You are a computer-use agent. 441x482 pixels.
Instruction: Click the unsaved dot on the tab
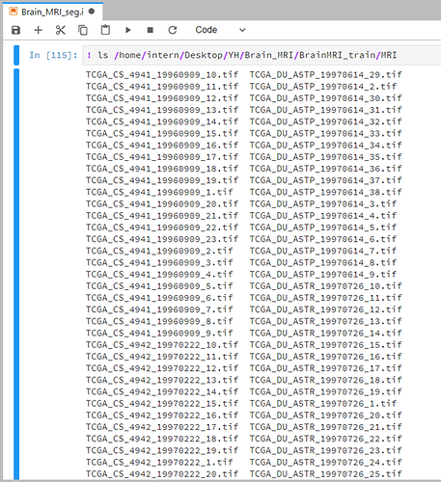click(92, 12)
